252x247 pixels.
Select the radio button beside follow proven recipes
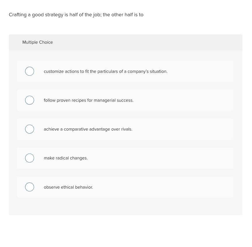click(x=29, y=100)
